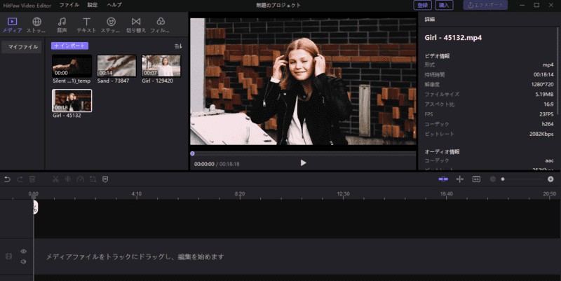Click the 00:18:14 duration value
The image size is (561, 281).
click(543, 75)
